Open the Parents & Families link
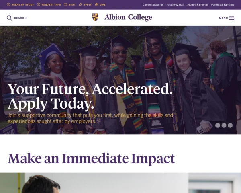The width and height of the screenshot is (241, 193). pos(223,5)
